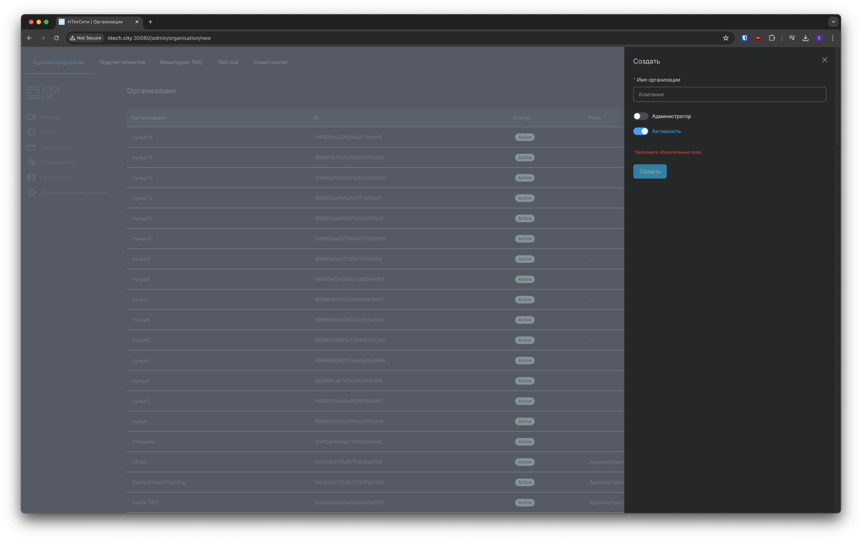The height and width of the screenshot is (541, 862).
Task: Click the Map sidebar icon
Action: [x=32, y=132]
